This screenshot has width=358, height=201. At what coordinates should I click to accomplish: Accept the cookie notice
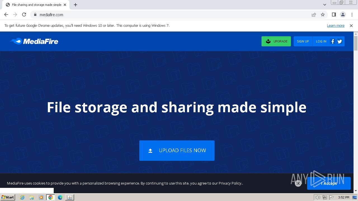point(329,183)
